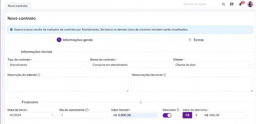Select step 1 Informações gerais
Viewport: 256px width, 124px height.
pos(75,40)
